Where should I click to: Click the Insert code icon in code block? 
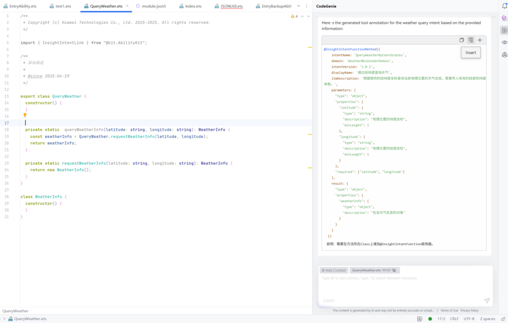pos(471,40)
